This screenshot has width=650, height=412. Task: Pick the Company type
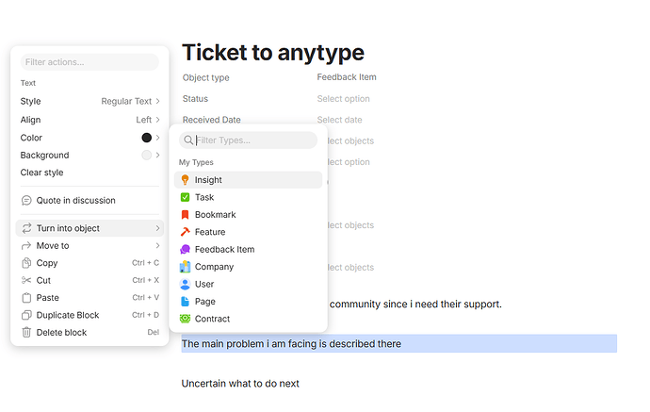[x=248, y=267]
